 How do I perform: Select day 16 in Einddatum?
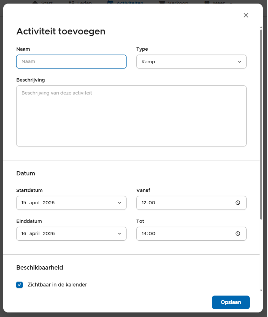24,234
